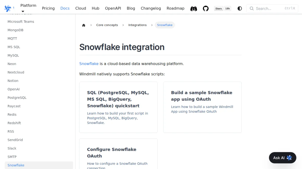The height and width of the screenshot is (169, 302).
Task: Open the Blog menu item
Action: coord(131,8)
